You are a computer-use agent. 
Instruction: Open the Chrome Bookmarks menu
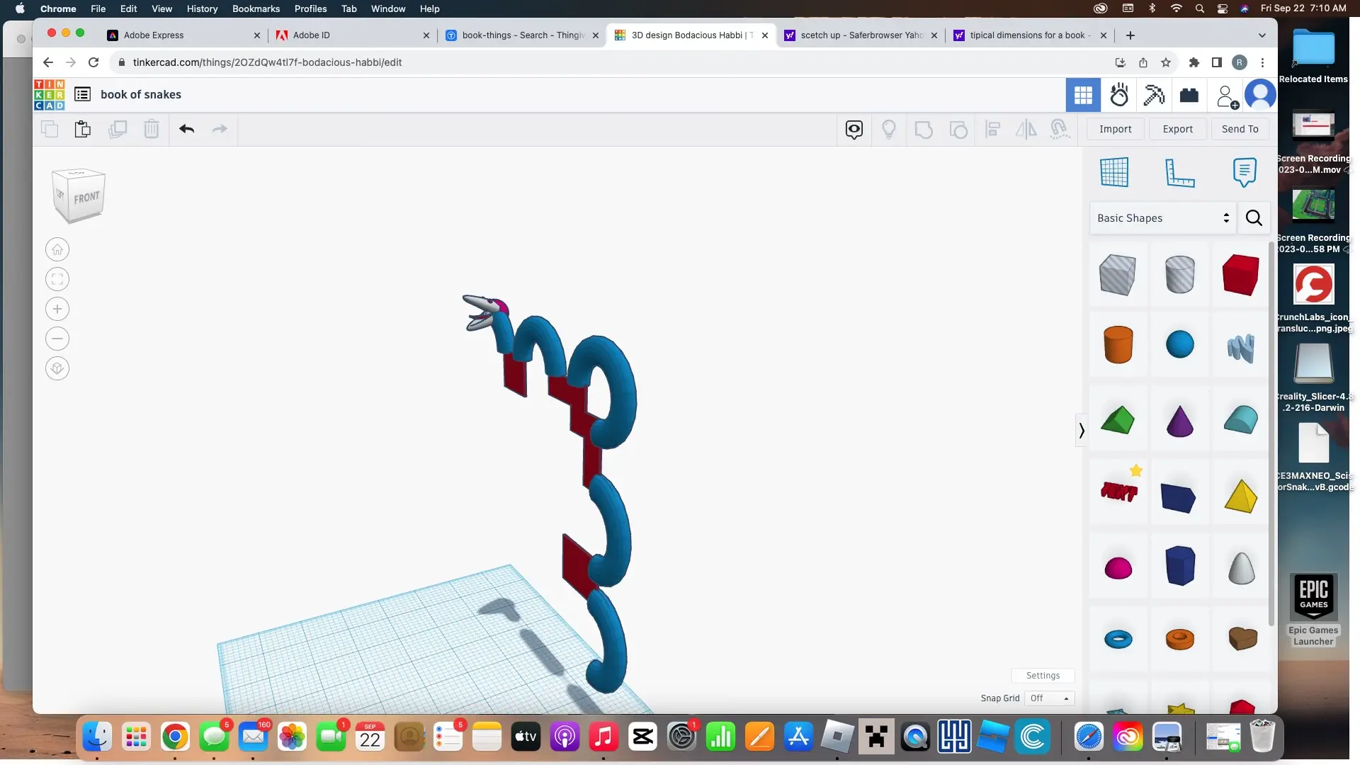pyautogui.click(x=256, y=9)
